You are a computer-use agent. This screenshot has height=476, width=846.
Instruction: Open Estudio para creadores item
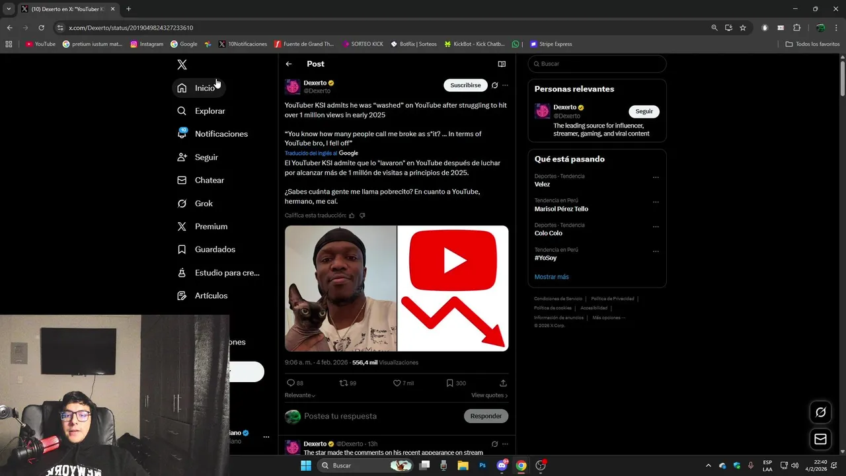pos(218,272)
